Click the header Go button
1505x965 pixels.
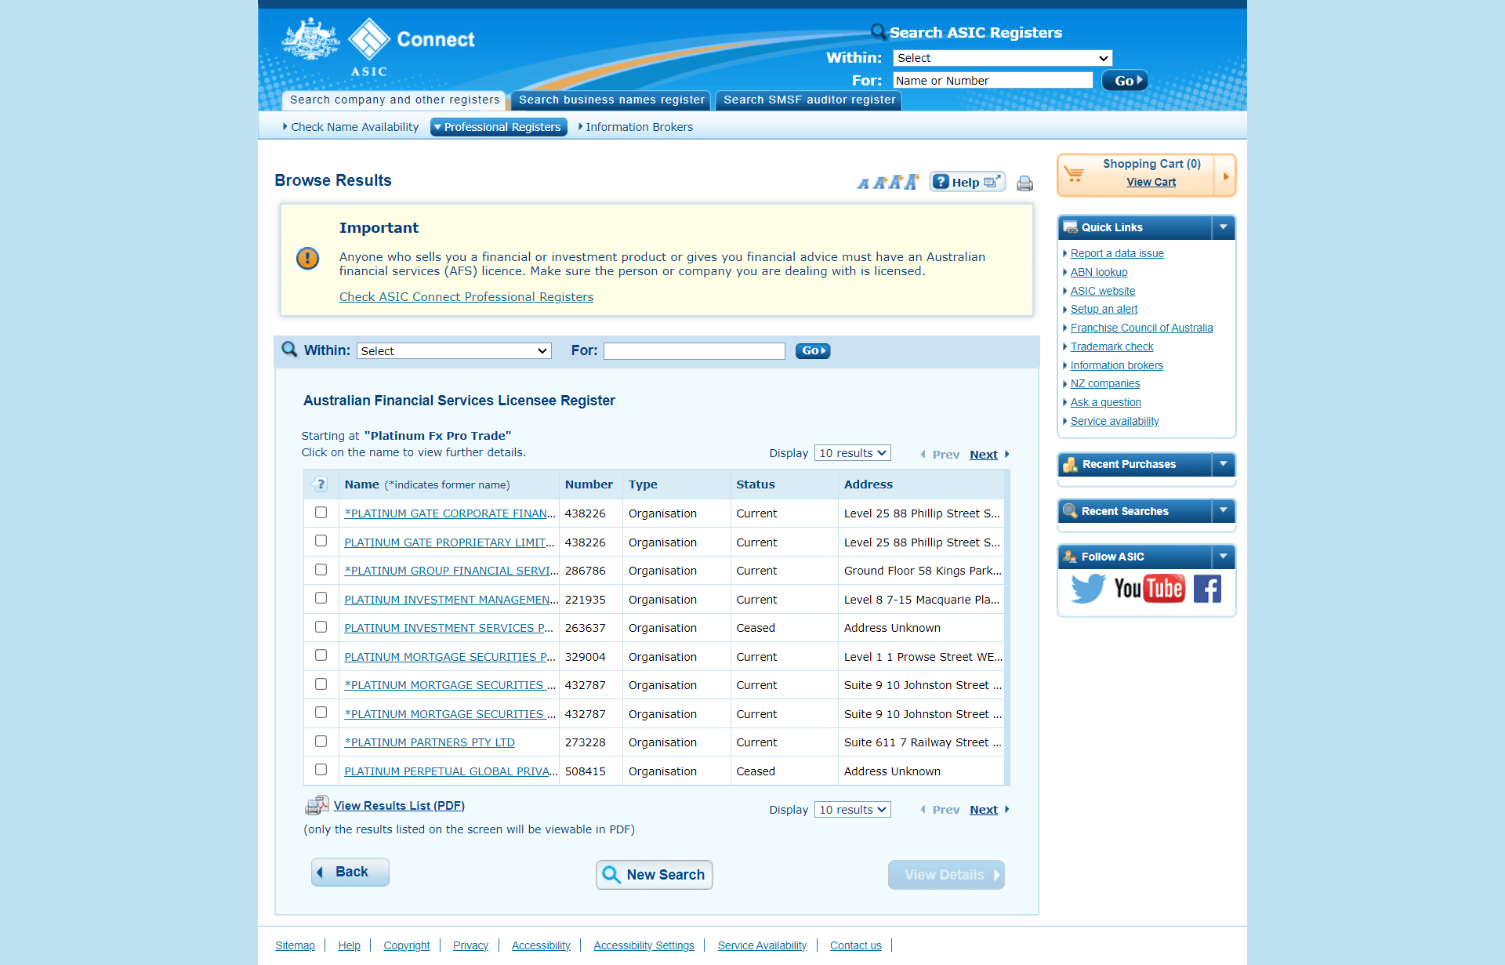1125,81
